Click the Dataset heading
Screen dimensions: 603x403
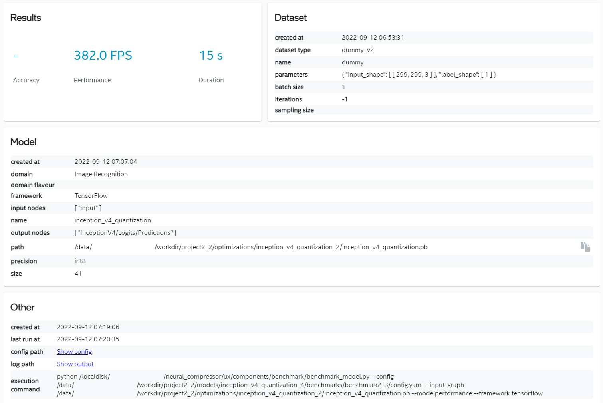(291, 18)
